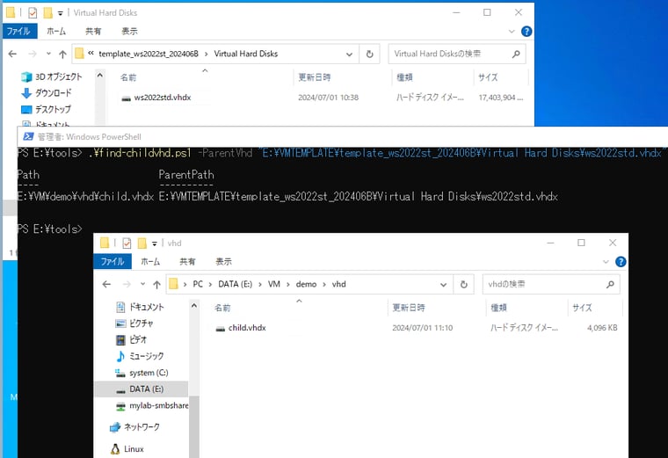This screenshot has width=668, height=458.
Task: Click PowerShell icon in the PowerShell title bar
Action: (28, 137)
